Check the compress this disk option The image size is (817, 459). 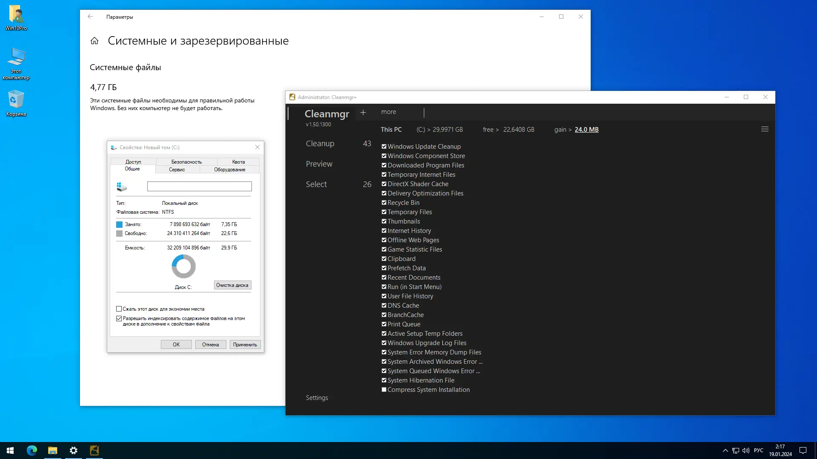pos(119,309)
